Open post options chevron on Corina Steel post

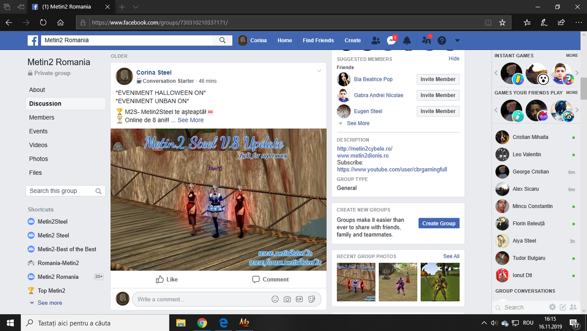point(319,71)
